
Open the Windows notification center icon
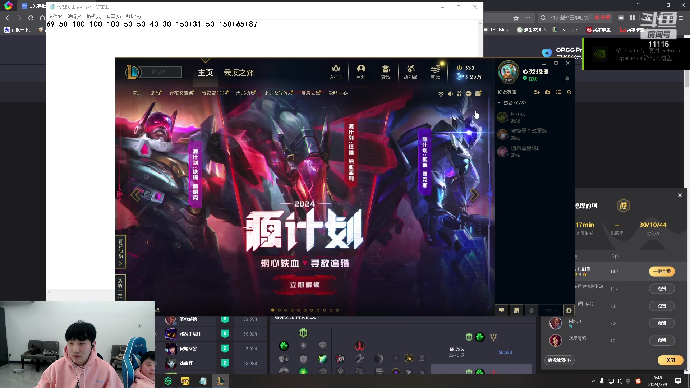click(x=678, y=381)
